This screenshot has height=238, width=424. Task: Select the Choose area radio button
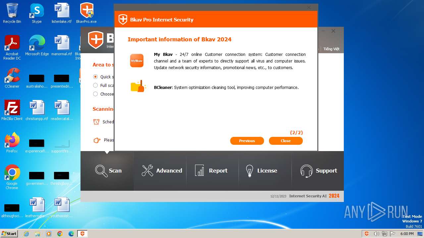pos(95,94)
